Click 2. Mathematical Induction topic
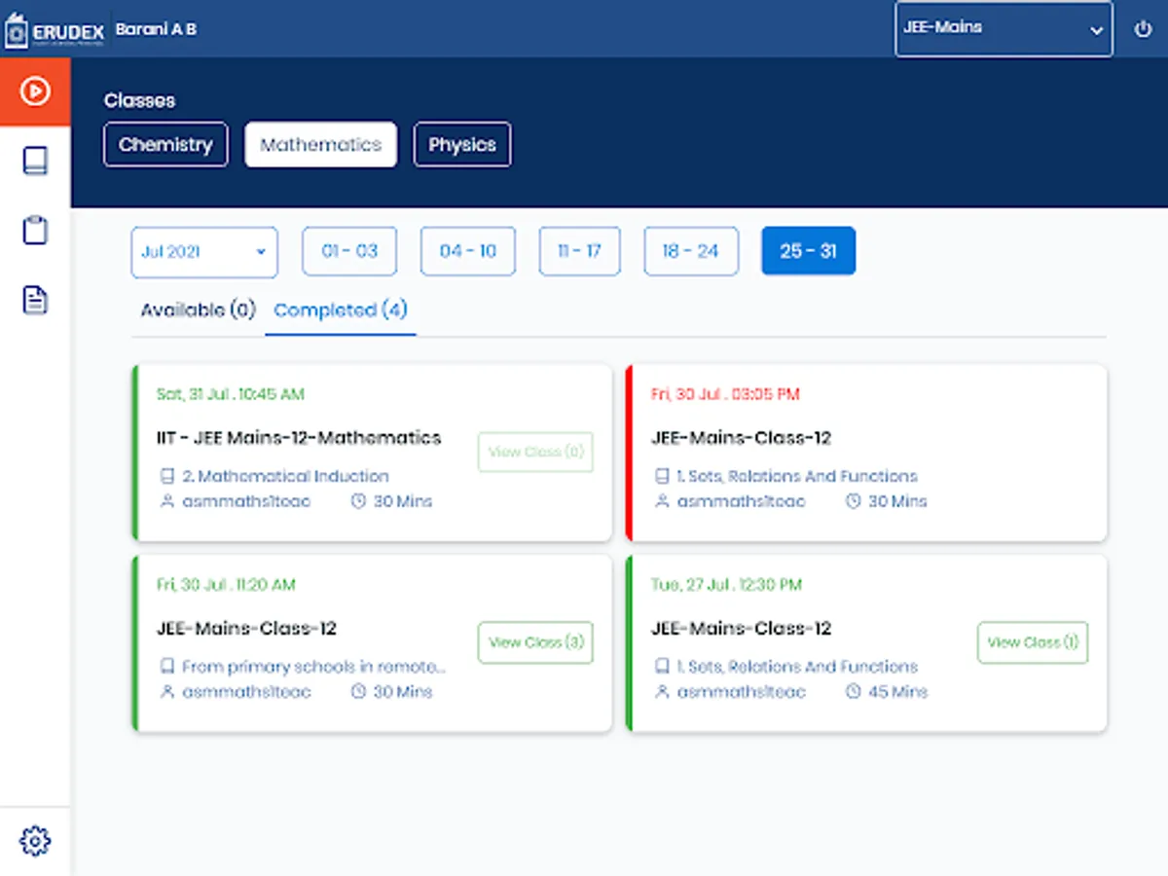 (285, 476)
